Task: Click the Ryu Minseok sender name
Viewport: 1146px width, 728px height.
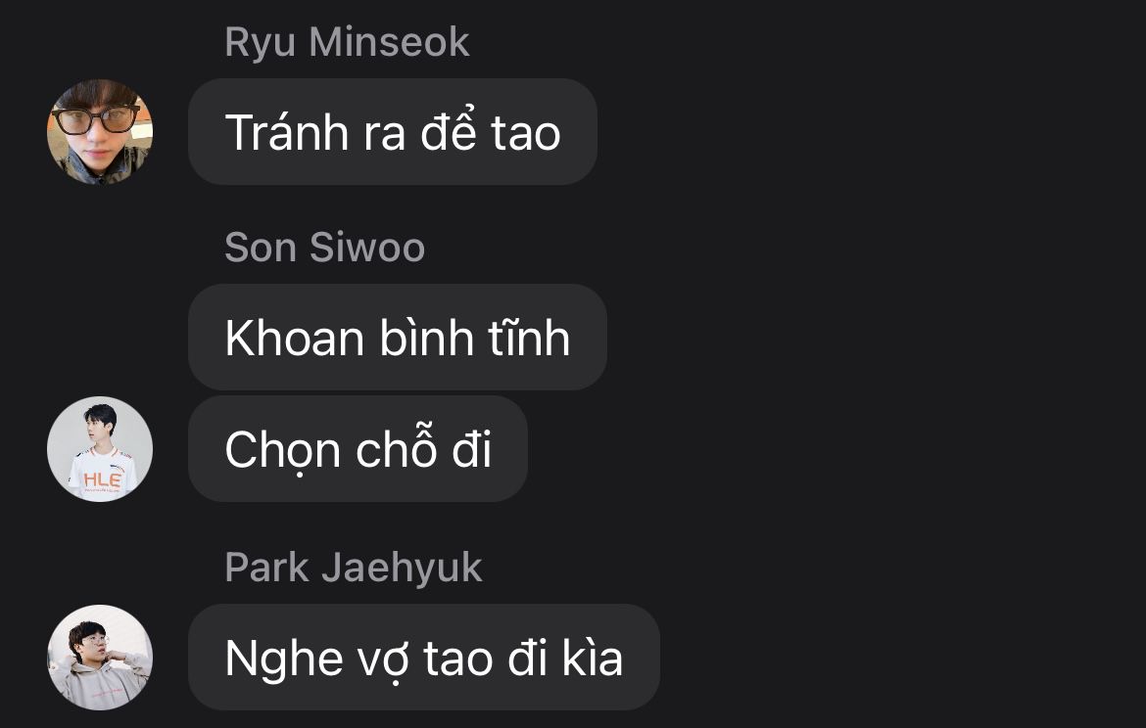Action: tap(347, 42)
